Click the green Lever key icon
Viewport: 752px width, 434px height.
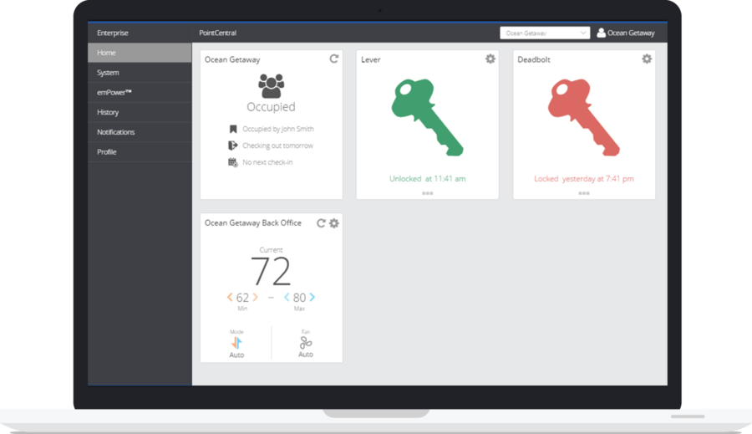427,117
